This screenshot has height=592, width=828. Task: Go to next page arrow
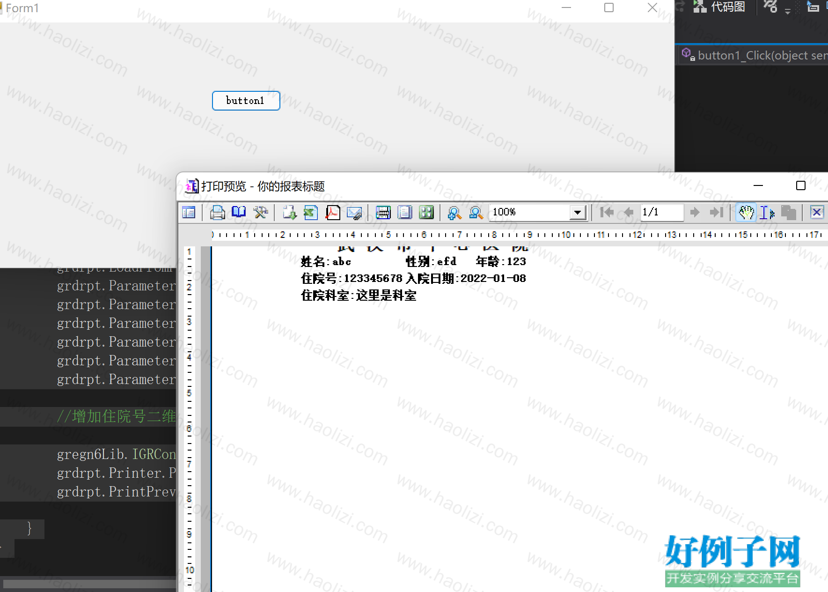(x=695, y=213)
